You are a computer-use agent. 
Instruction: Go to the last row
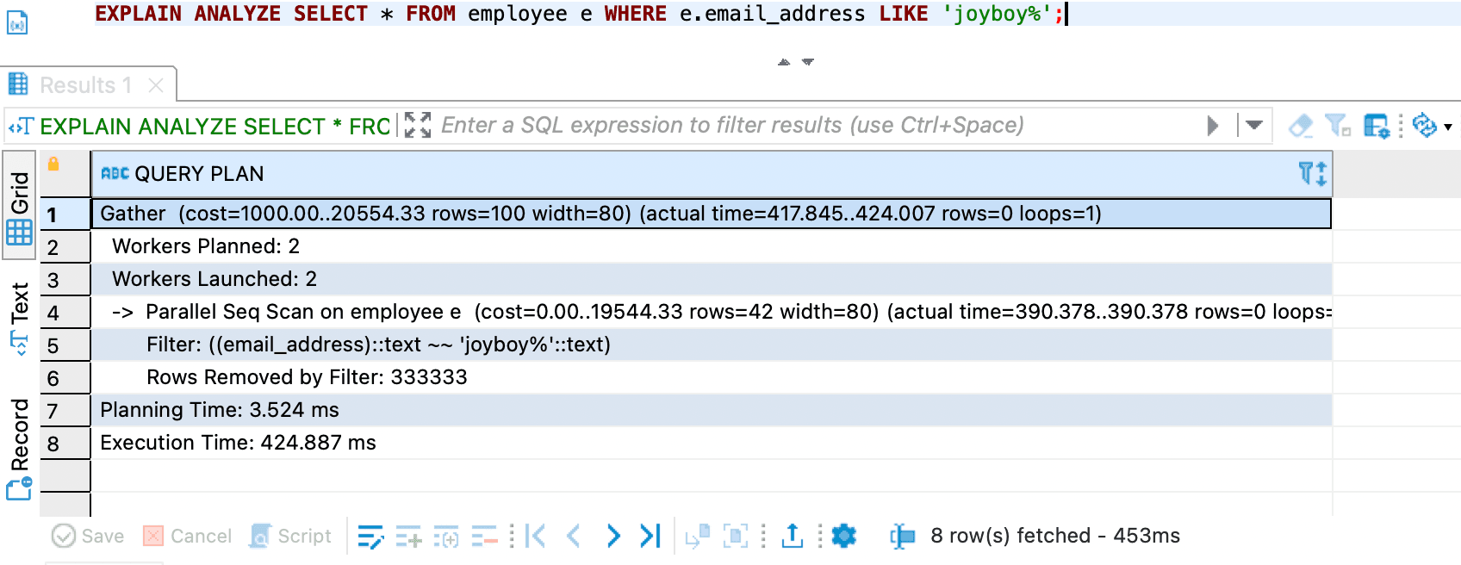(650, 536)
